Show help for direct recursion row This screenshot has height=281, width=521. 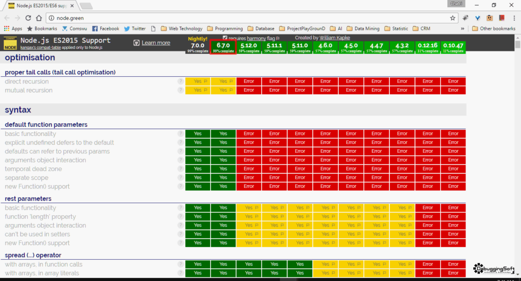click(x=181, y=81)
